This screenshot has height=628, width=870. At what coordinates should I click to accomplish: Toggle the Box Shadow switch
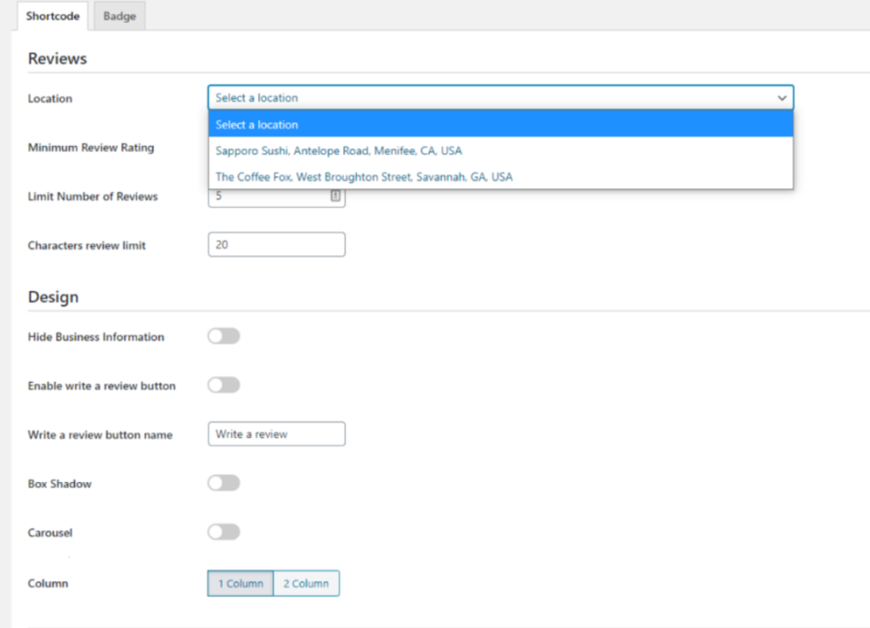223,484
